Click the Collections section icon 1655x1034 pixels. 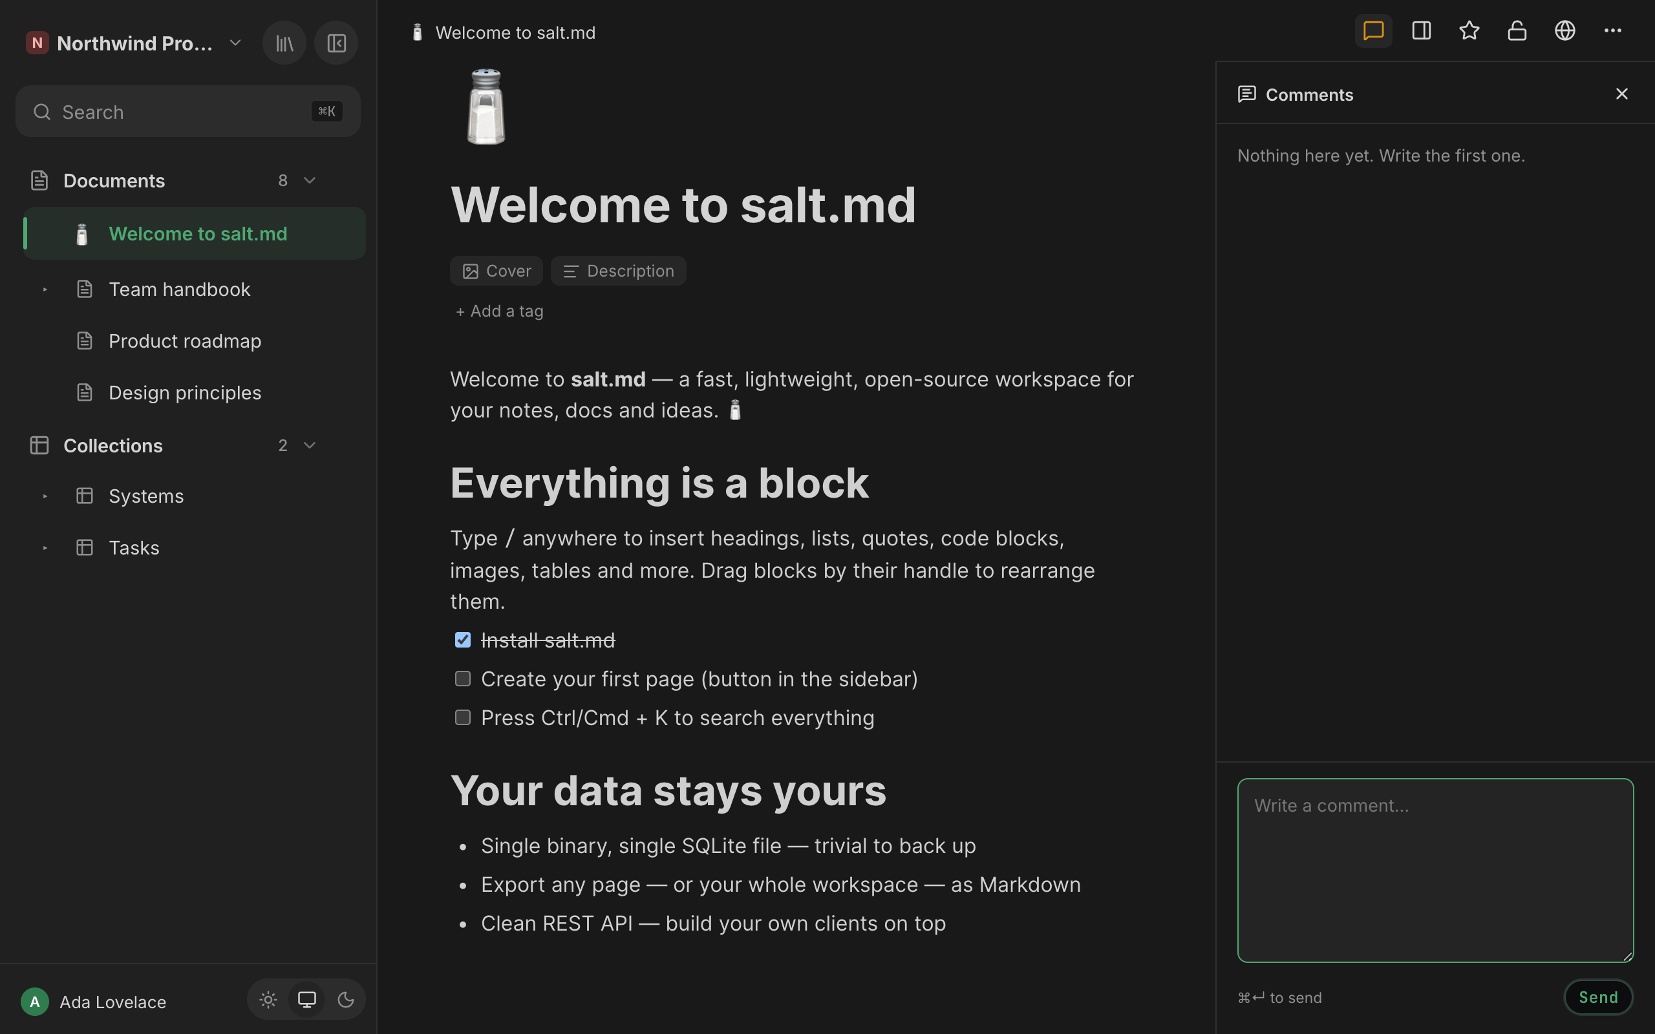(39, 445)
